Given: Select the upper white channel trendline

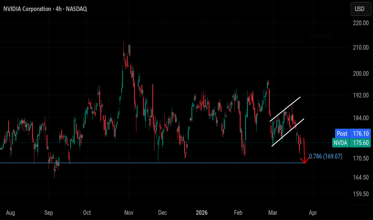Looking at the screenshot, I should click(x=285, y=108).
